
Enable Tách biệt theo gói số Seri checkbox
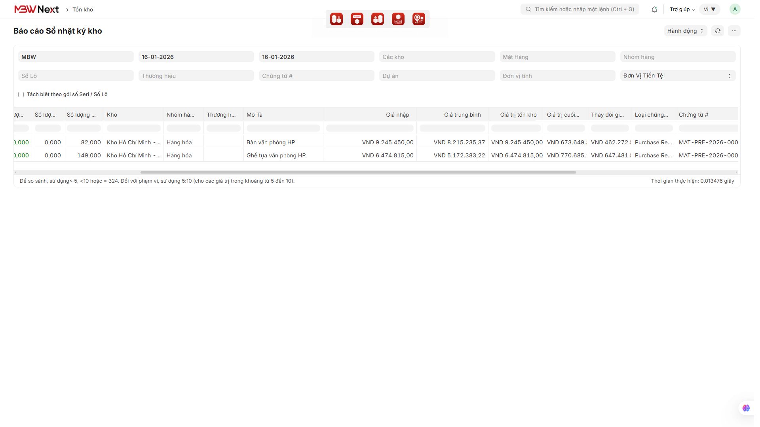coord(21,94)
